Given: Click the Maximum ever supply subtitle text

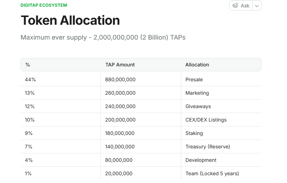Looking at the screenshot, I should pos(103,37).
